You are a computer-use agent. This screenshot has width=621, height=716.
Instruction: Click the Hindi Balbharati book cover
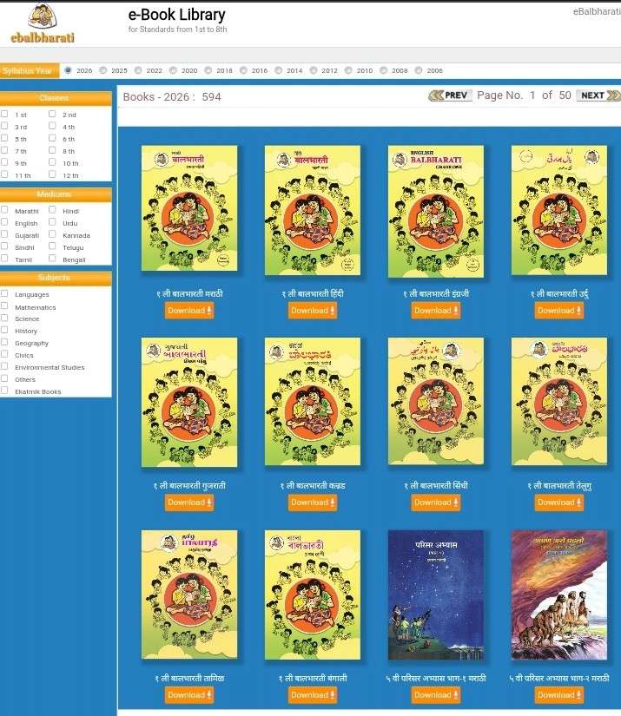pyautogui.click(x=313, y=210)
